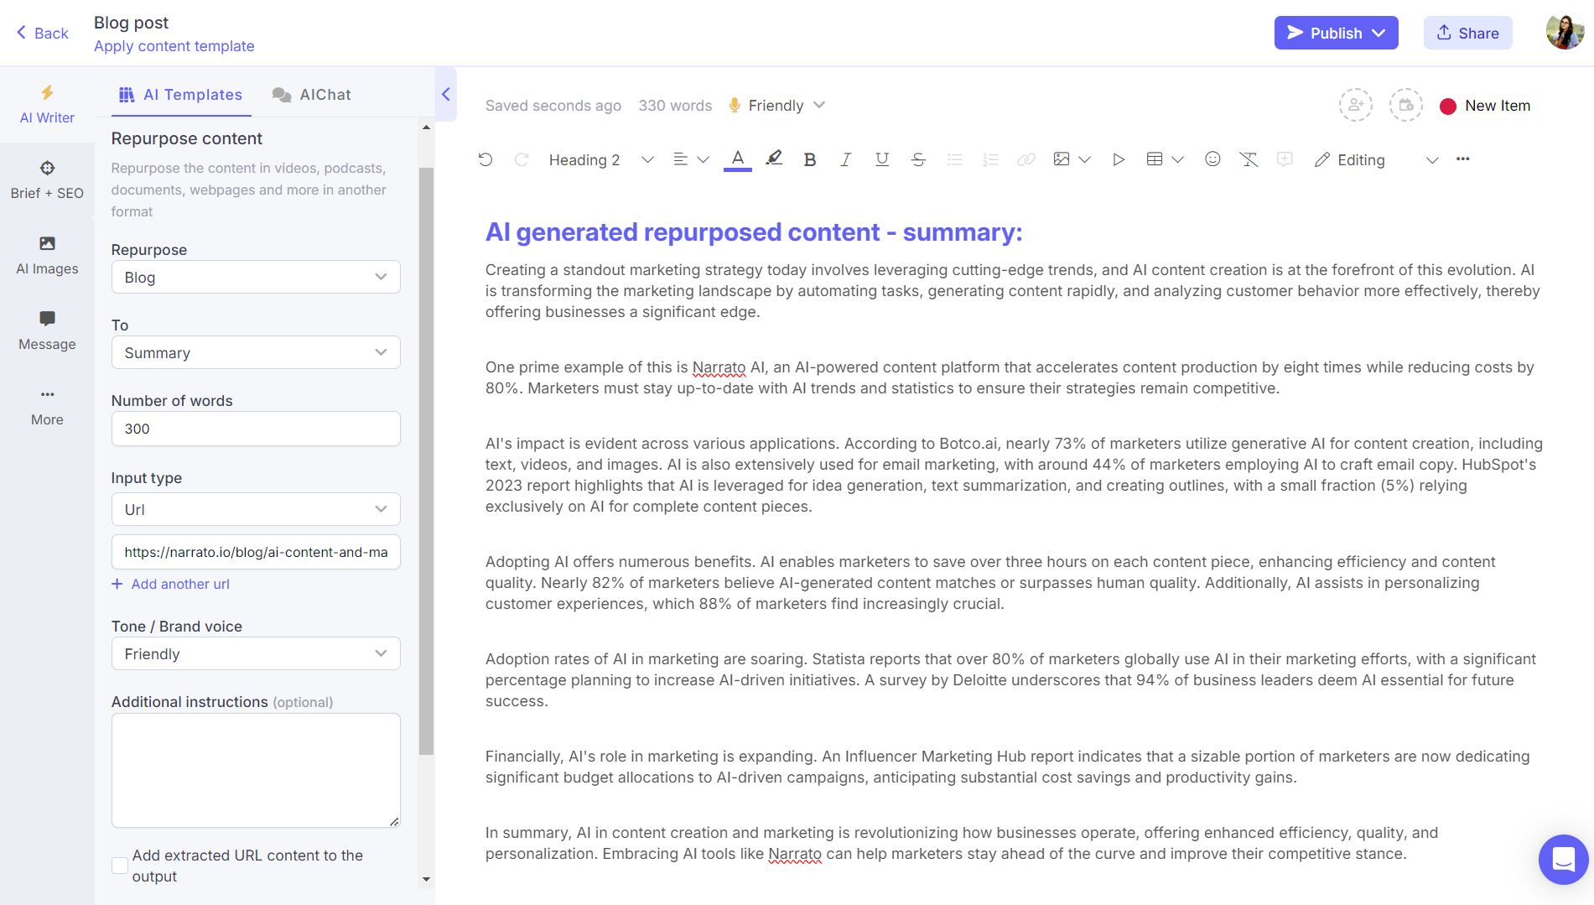Assign a user via the assignee icon
The width and height of the screenshot is (1594, 905).
1356,105
